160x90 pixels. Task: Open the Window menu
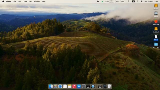pos(37,1)
